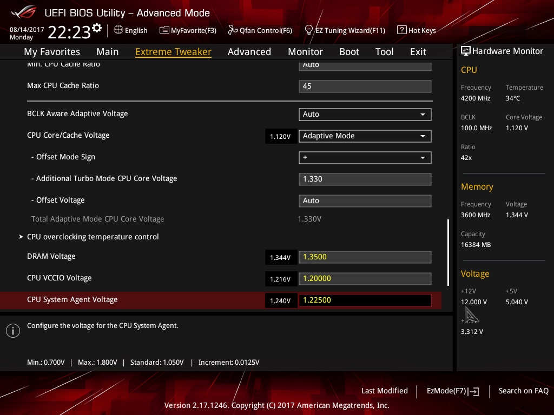Screen dimensions: 554x415
Task: Click the Offset Voltage Auto field
Action: (365, 201)
